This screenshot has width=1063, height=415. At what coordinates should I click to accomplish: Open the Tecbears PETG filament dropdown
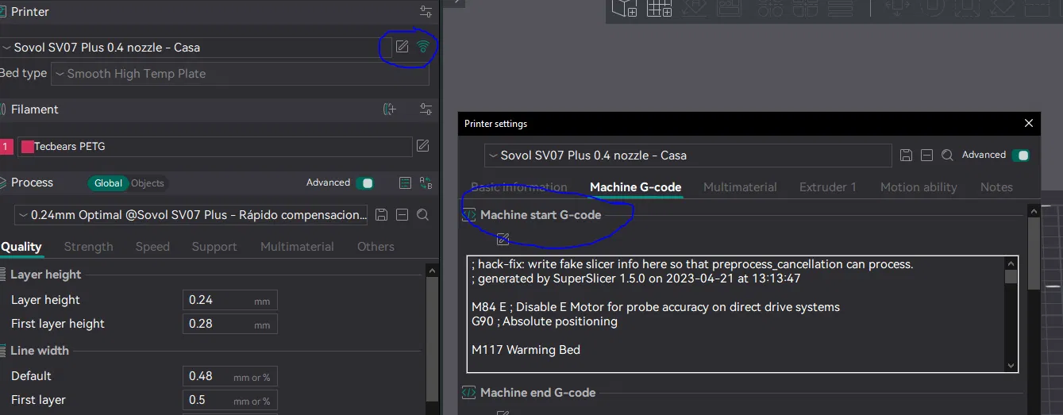coord(214,146)
